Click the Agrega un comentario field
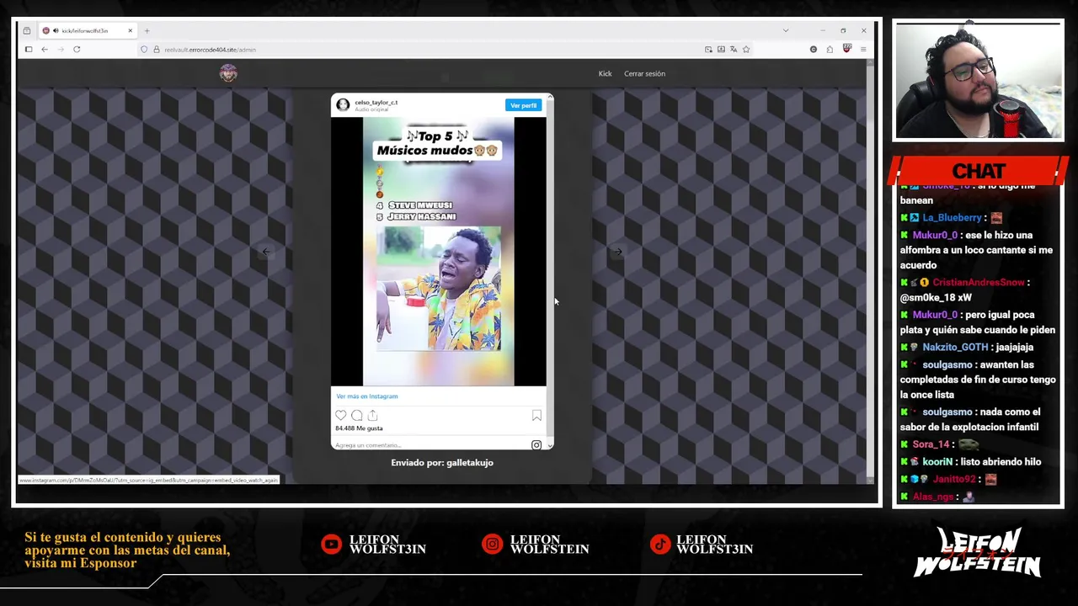The image size is (1078, 606). (430, 445)
